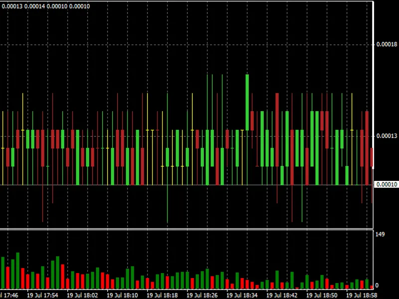Click the 149 volume scale label
Screen dimensions: 399x299
point(380,234)
